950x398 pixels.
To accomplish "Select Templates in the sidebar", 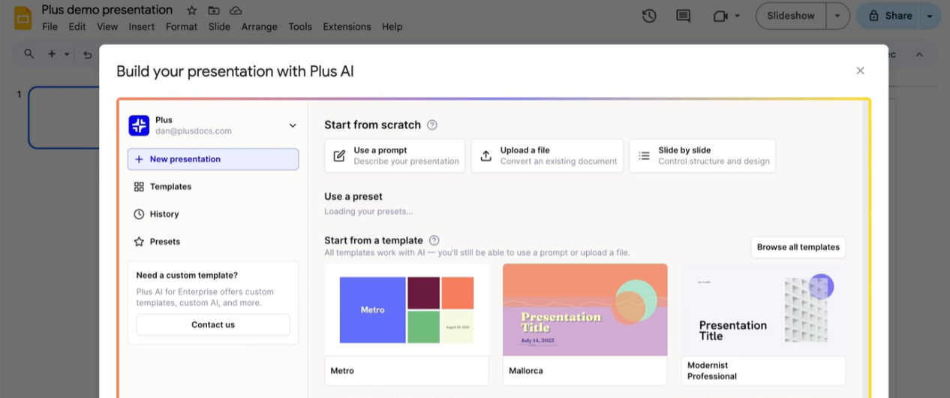I will [x=170, y=187].
